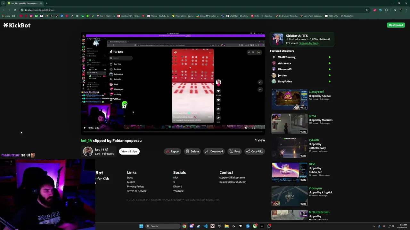Open Guides footer link

click(x=131, y=182)
